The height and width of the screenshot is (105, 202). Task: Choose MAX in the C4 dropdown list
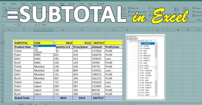pyautogui.click(x=45, y=48)
